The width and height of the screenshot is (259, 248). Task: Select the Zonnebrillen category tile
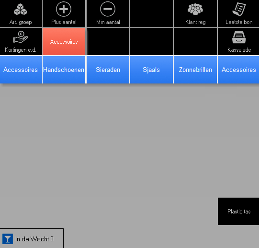(196, 70)
